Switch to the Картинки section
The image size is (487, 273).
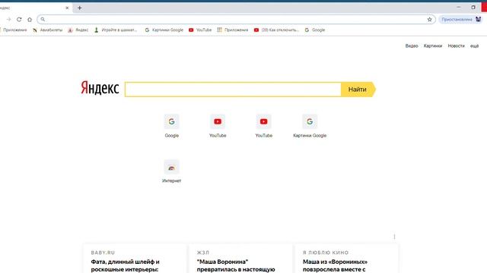coord(433,45)
